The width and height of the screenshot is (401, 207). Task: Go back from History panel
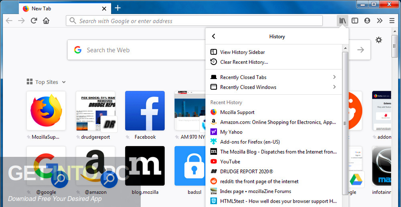[214, 37]
